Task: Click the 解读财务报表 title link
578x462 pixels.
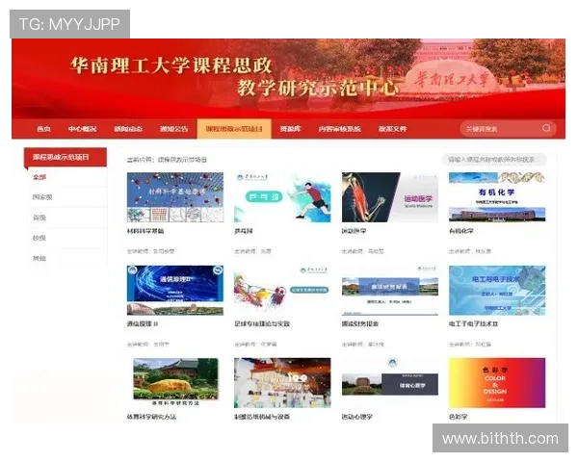Action: tap(360, 323)
